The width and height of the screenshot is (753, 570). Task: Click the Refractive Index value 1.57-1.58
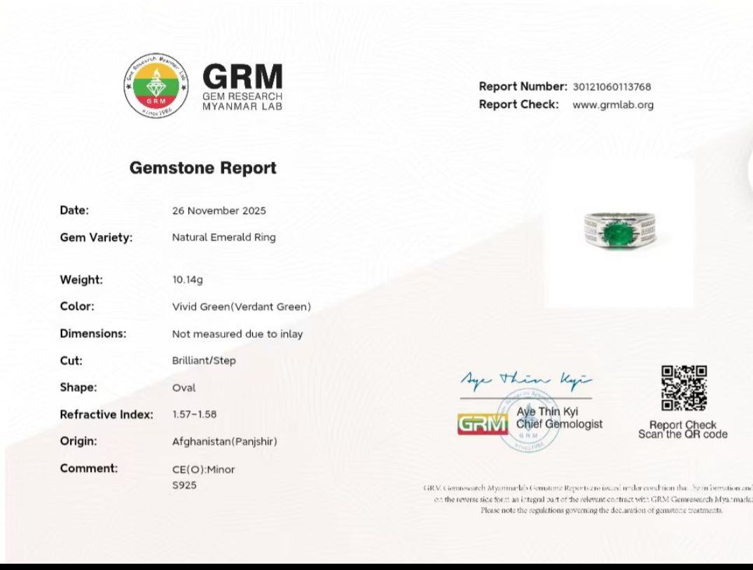pyautogui.click(x=194, y=414)
